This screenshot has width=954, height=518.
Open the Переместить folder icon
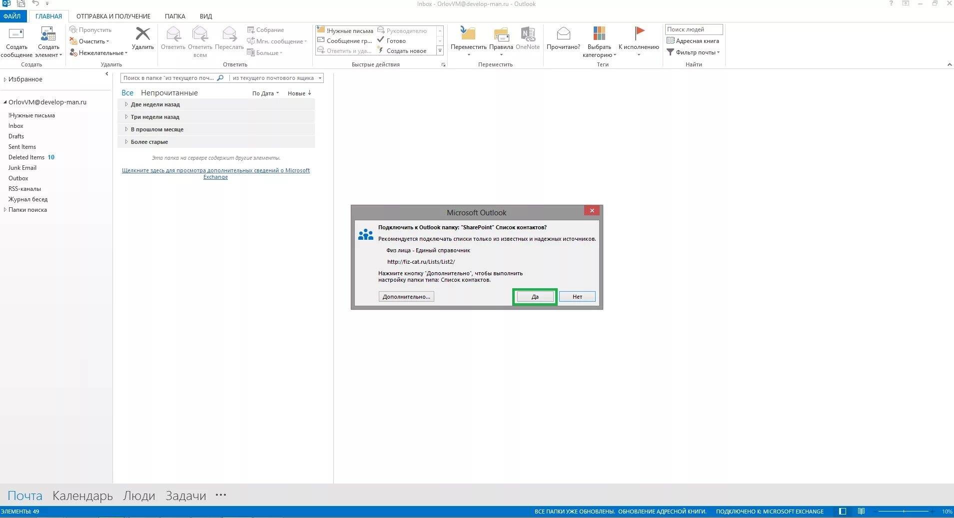click(468, 33)
